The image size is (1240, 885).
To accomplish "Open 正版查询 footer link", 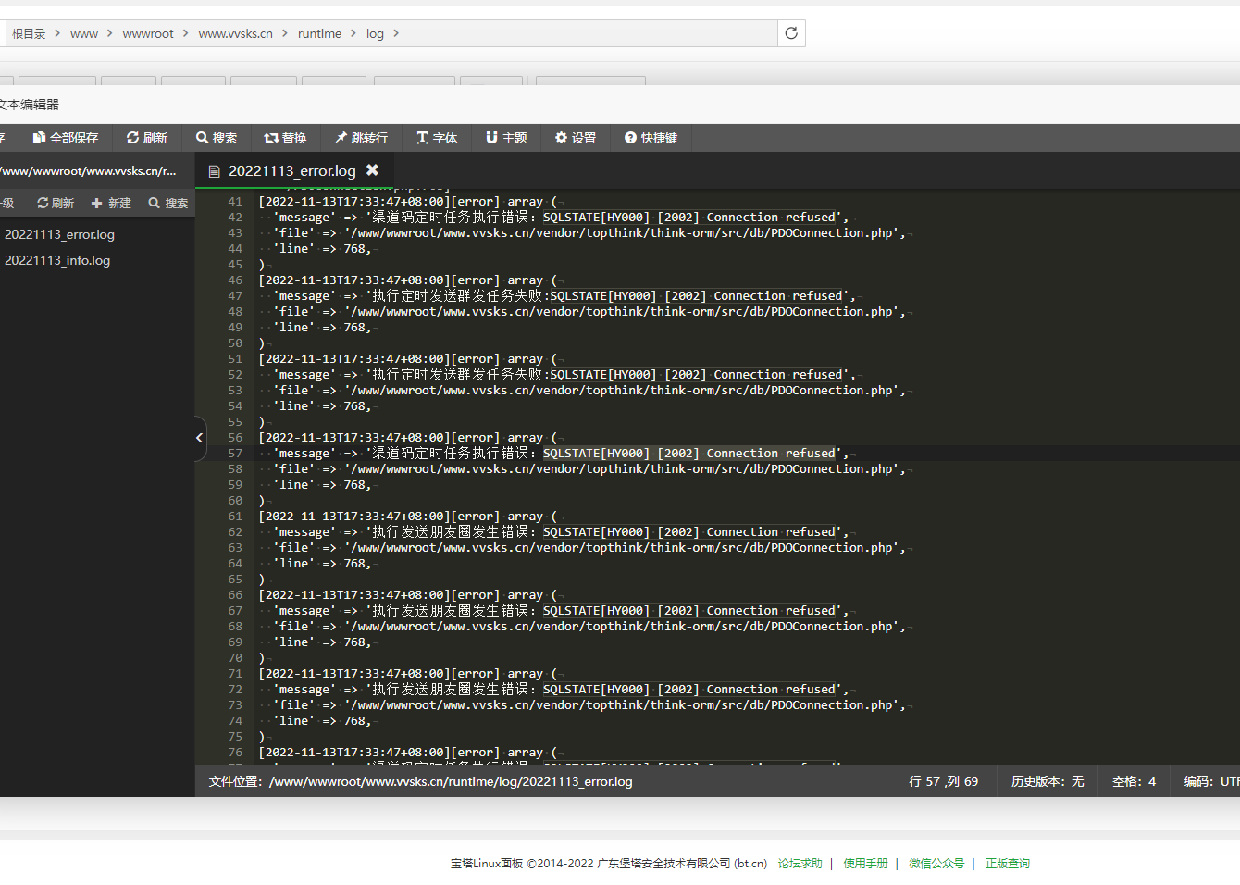I will [1008, 864].
